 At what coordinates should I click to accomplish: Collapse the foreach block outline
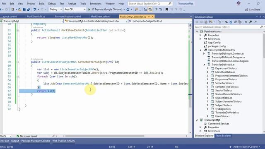17,77
